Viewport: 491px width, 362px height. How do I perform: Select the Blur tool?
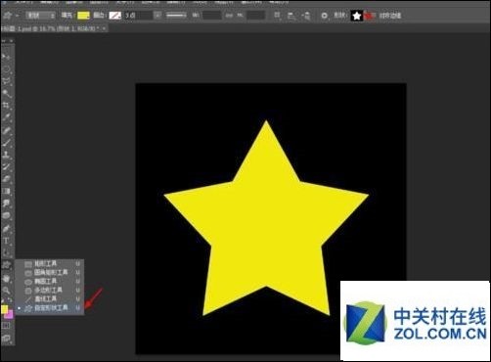point(7,204)
